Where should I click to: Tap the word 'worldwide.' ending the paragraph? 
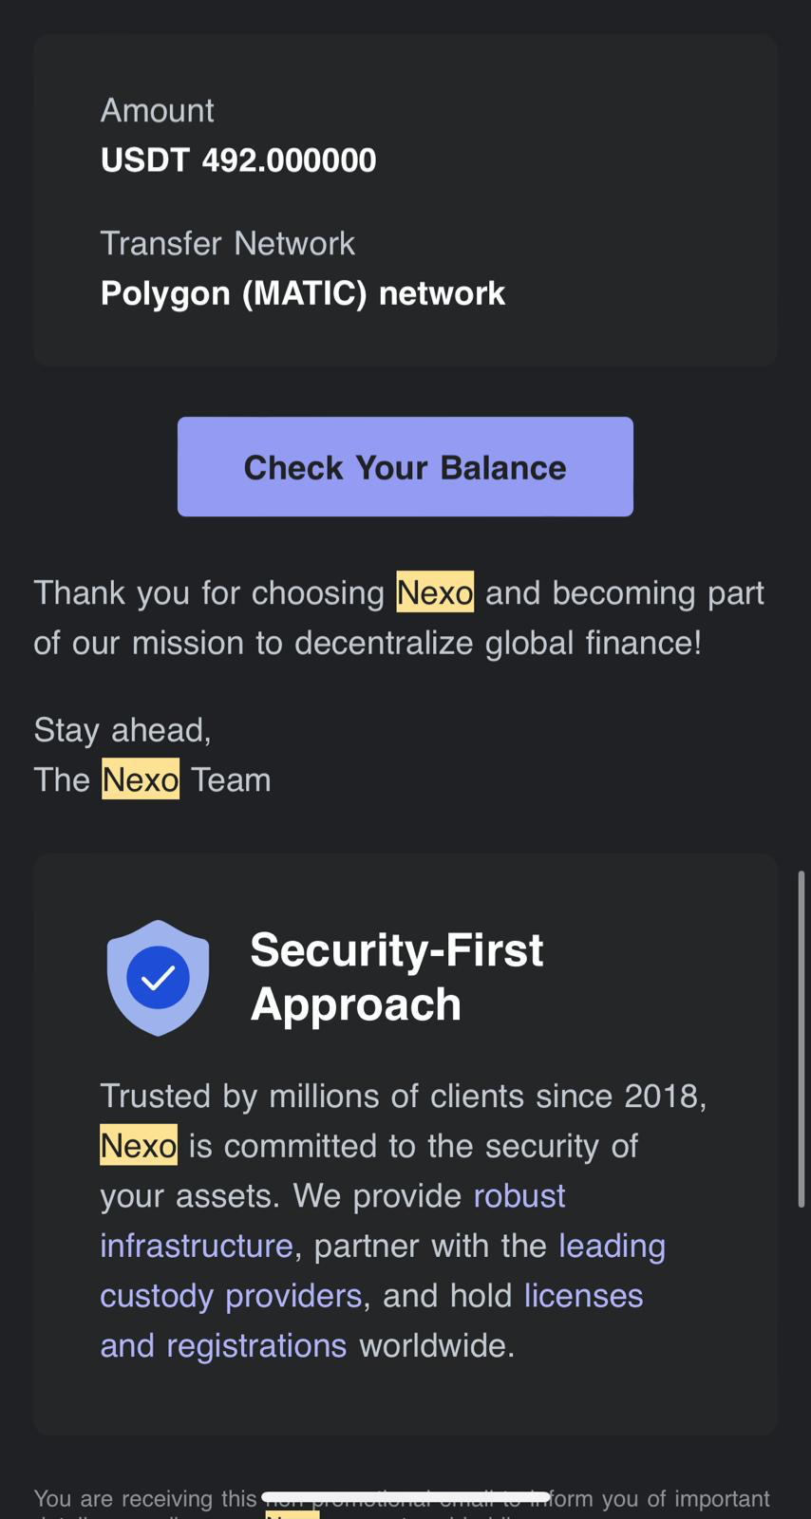pos(436,1346)
